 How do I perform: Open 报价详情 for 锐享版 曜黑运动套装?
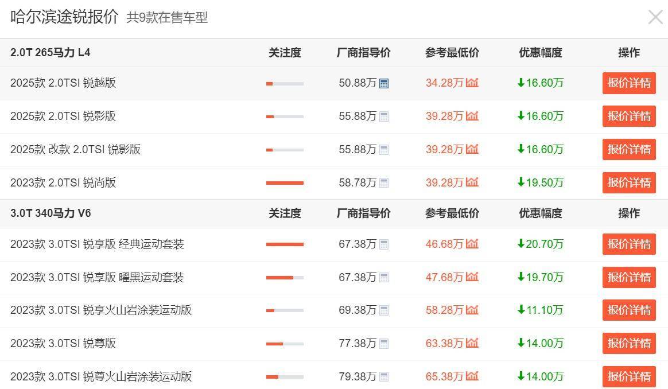(x=629, y=278)
